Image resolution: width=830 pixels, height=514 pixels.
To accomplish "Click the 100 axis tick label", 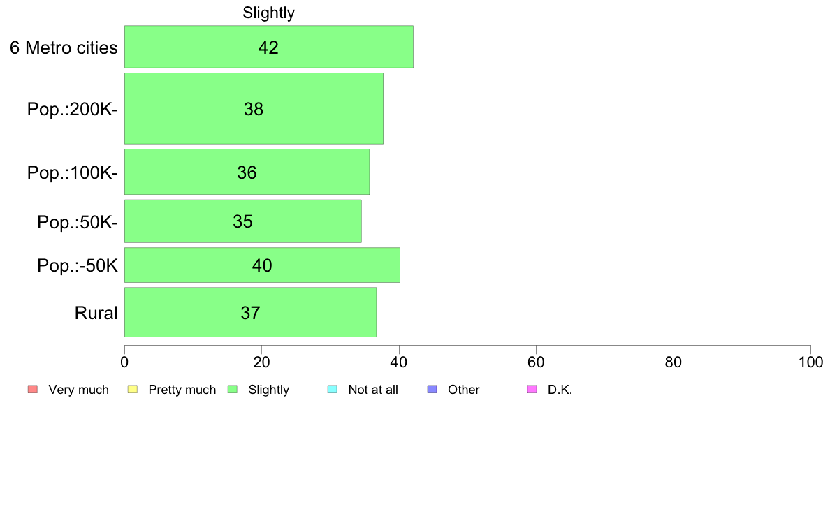I will click(x=810, y=362).
